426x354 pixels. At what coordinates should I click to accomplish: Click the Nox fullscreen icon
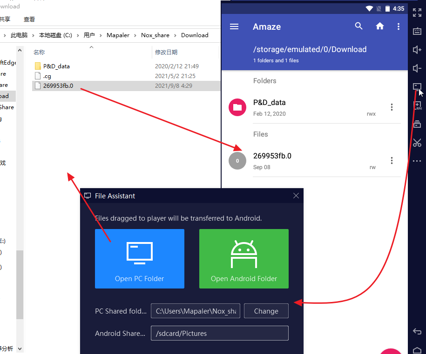coord(417,13)
